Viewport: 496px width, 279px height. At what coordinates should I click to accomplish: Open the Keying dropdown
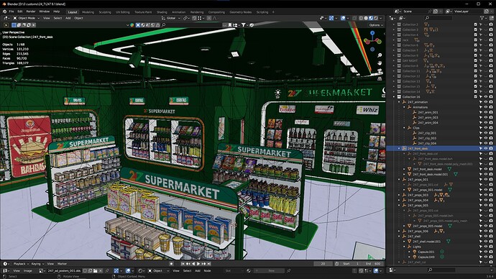(37, 263)
